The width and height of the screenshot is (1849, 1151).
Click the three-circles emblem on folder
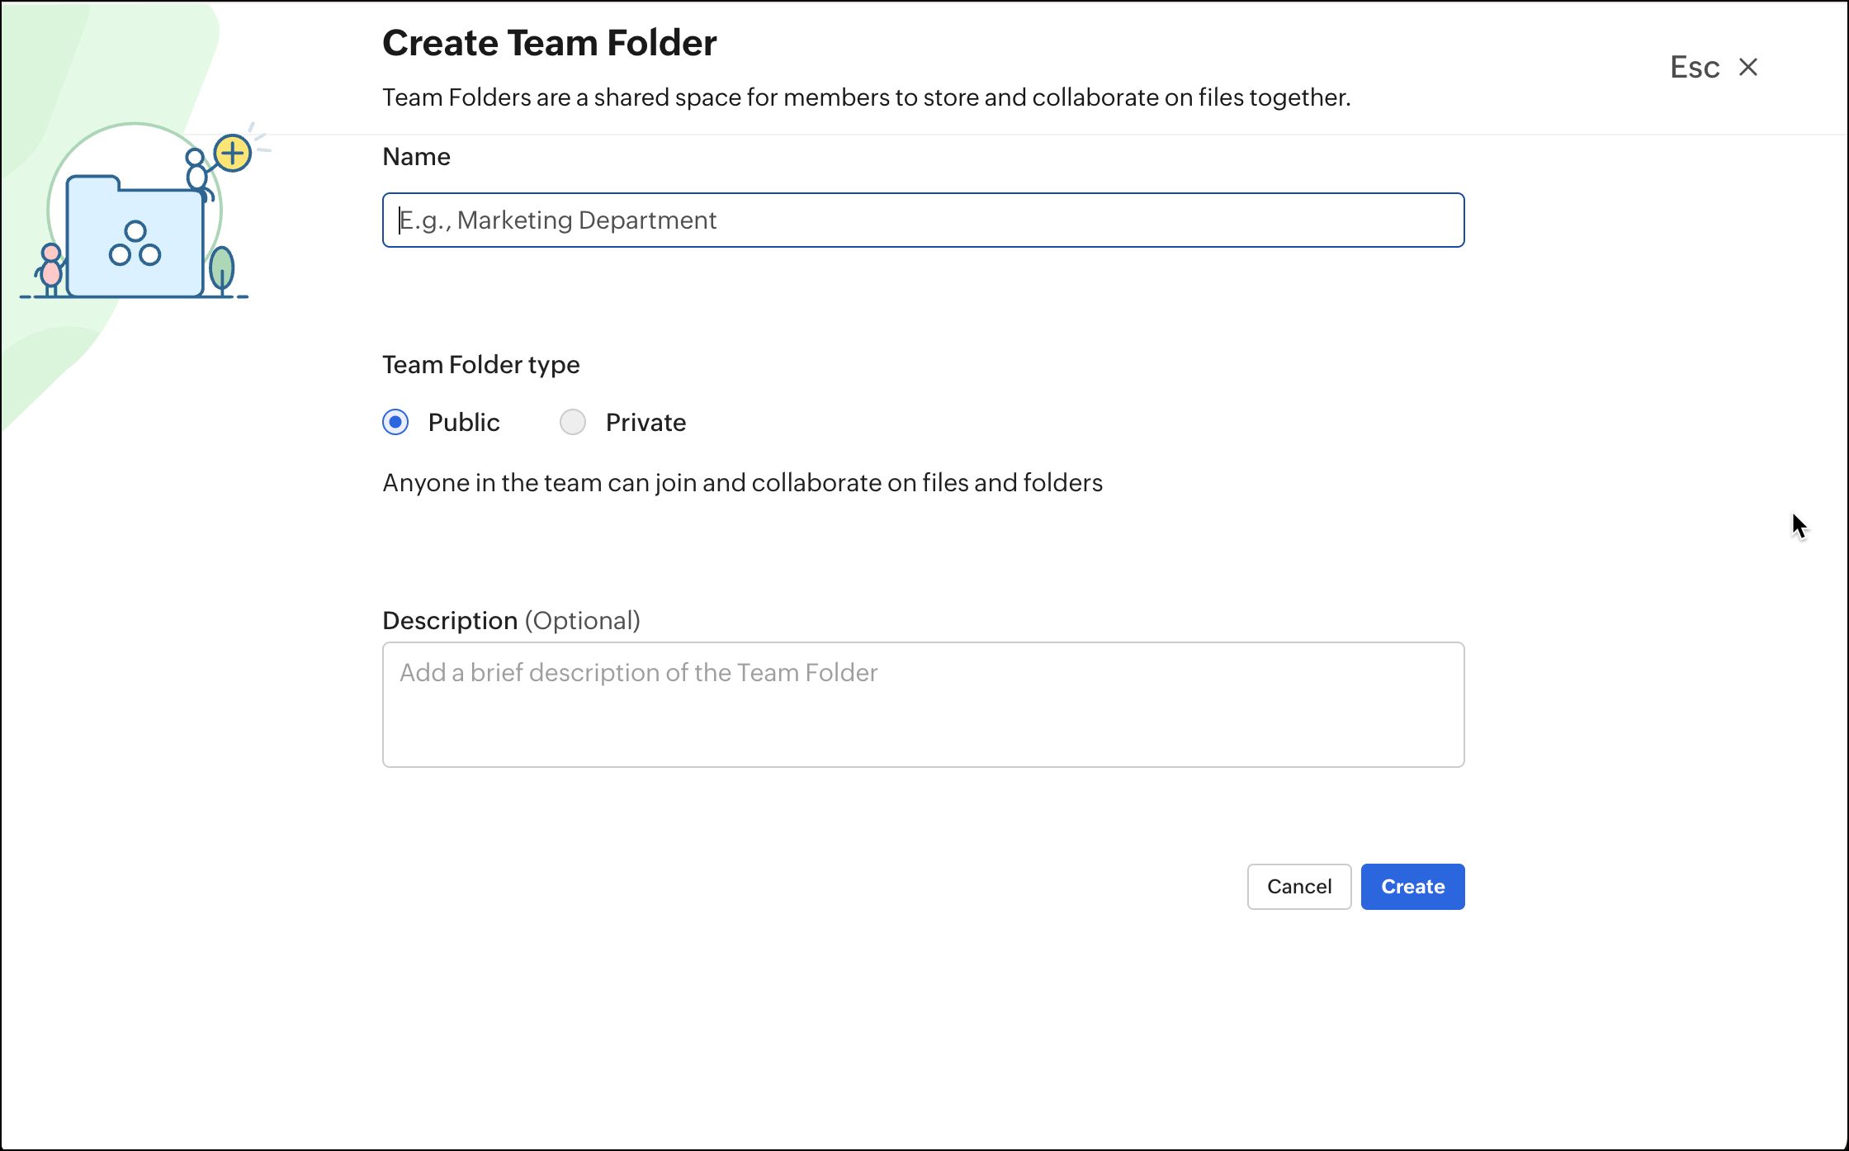(135, 244)
